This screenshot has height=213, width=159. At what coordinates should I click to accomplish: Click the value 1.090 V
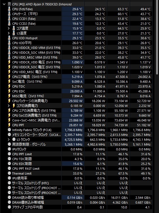(77, 62)
